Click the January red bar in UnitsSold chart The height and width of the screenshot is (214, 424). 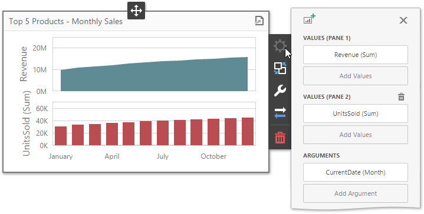[61, 136]
